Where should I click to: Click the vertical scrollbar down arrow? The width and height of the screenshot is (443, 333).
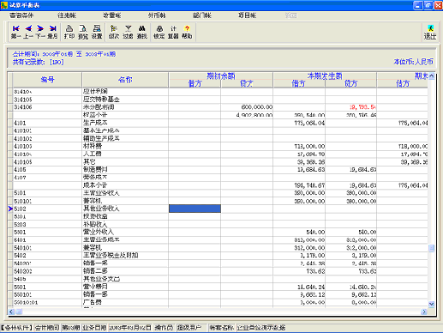[431, 304]
